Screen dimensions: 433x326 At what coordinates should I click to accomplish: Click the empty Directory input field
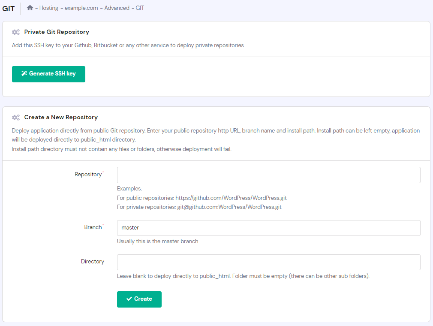(x=268, y=262)
